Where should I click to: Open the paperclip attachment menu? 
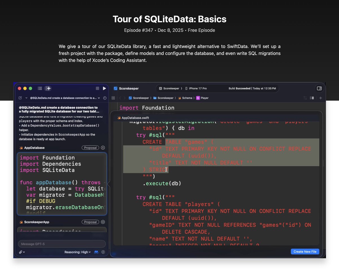tap(22, 252)
